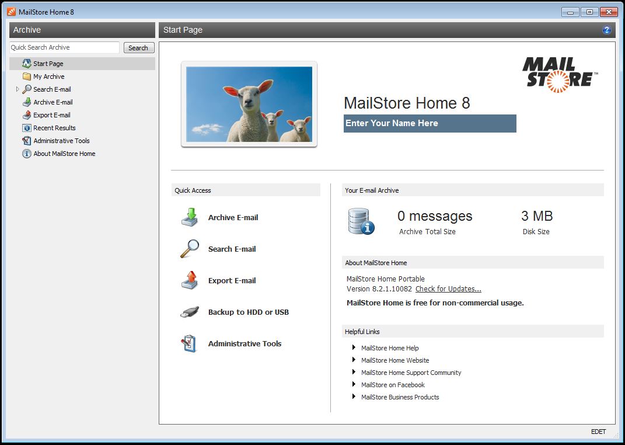Screen dimensions: 625x445
Task: Click arrow beside MailStore Home Website
Action: (354, 360)
